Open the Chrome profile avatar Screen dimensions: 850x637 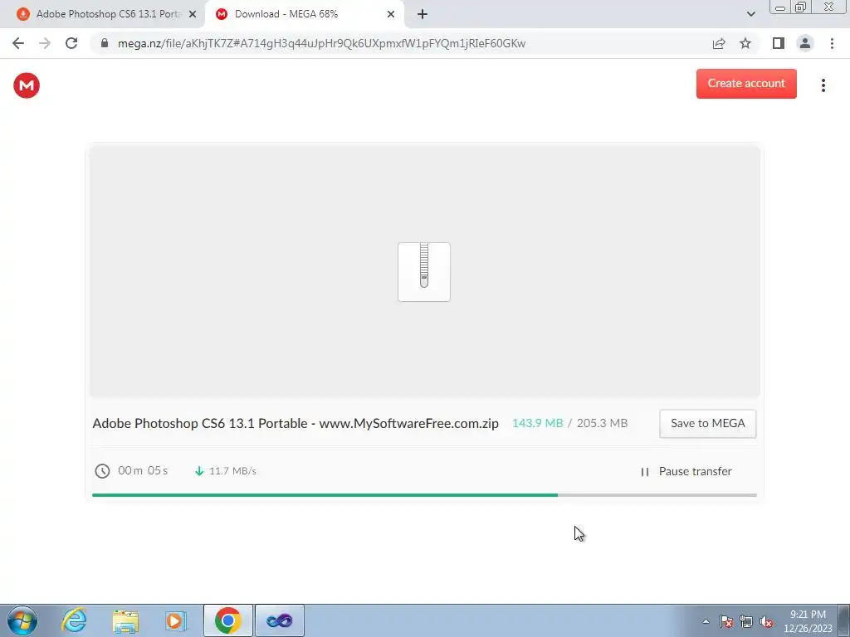click(805, 43)
